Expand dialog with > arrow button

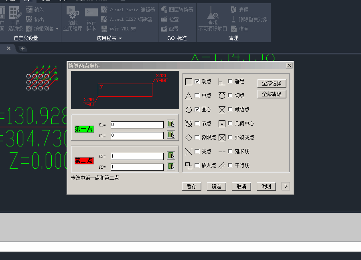click(x=286, y=186)
